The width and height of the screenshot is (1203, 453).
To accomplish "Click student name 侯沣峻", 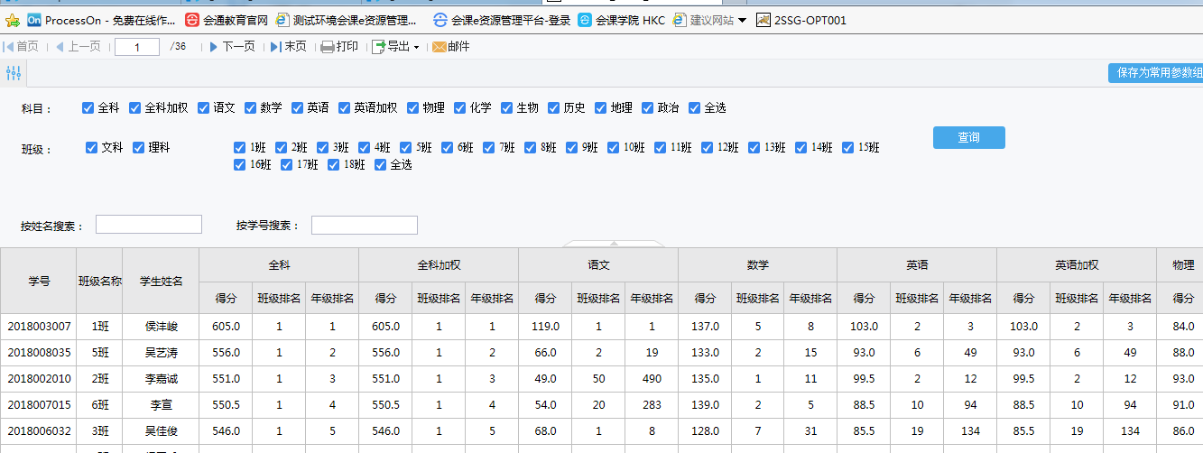I will (x=161, y=327).
